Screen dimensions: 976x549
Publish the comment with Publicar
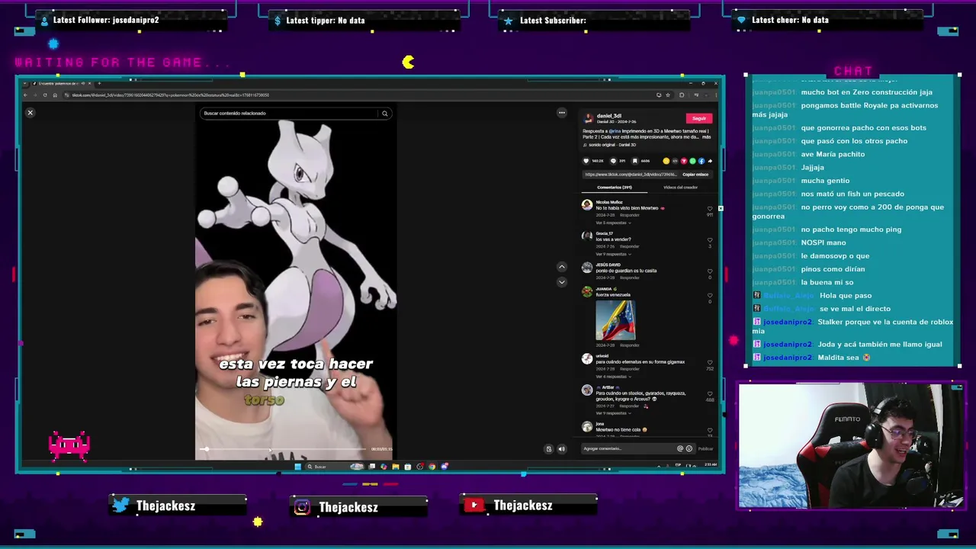click(705, 448)
